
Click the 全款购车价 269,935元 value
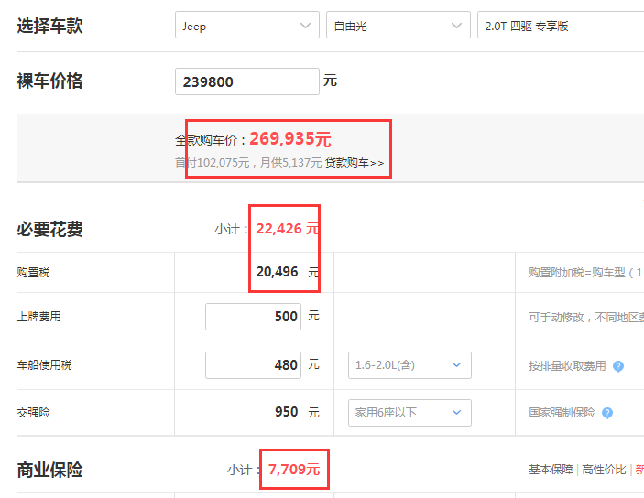click(x=290, y=139)
